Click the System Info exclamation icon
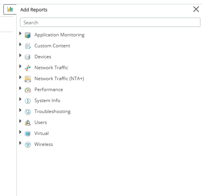This screenshot has width=202, height=196. point(28,101)
